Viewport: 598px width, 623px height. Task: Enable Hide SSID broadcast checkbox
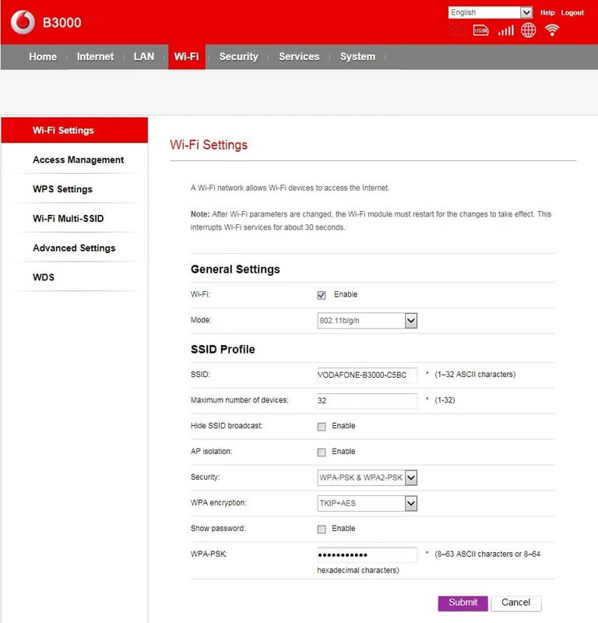[322, 427]
